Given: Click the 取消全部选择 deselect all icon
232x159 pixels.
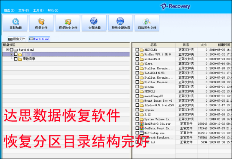Looking at the screenshot, I should [x=120, y=21].
